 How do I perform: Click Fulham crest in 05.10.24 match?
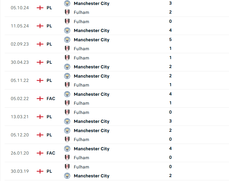pos(67,12)
